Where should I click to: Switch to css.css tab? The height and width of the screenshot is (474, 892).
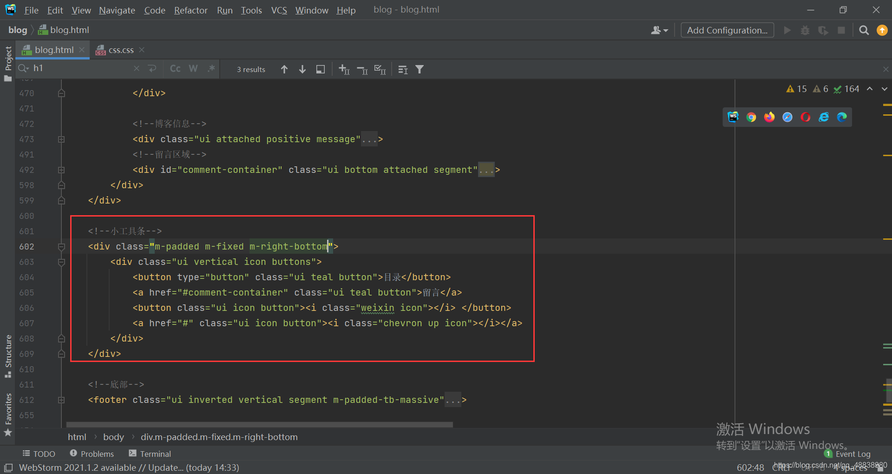[x=121, y=50]
